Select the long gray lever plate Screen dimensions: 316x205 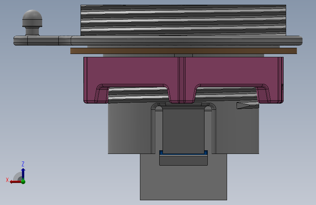pyautogui.click(x=158, y=41)
